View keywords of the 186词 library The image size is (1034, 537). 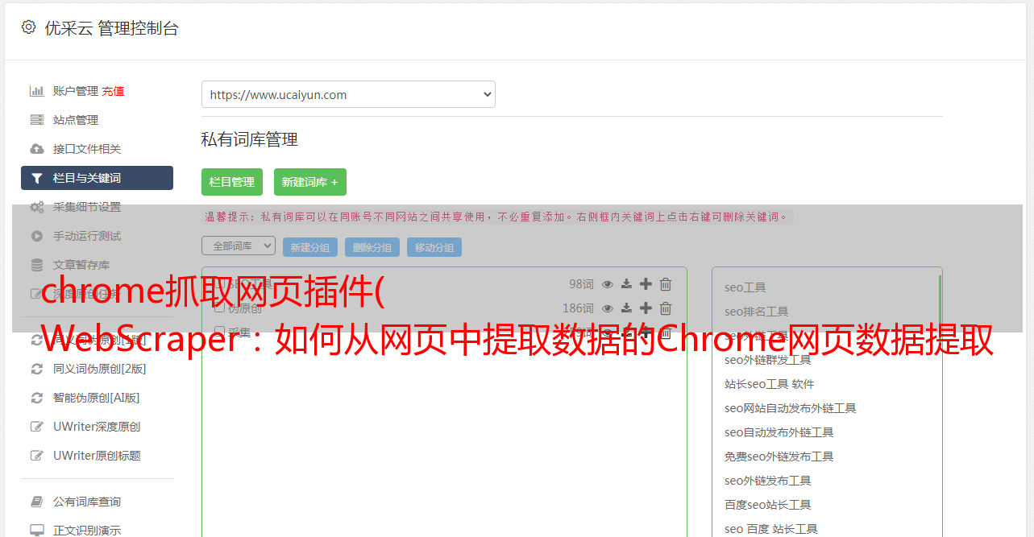click(608, 308)
